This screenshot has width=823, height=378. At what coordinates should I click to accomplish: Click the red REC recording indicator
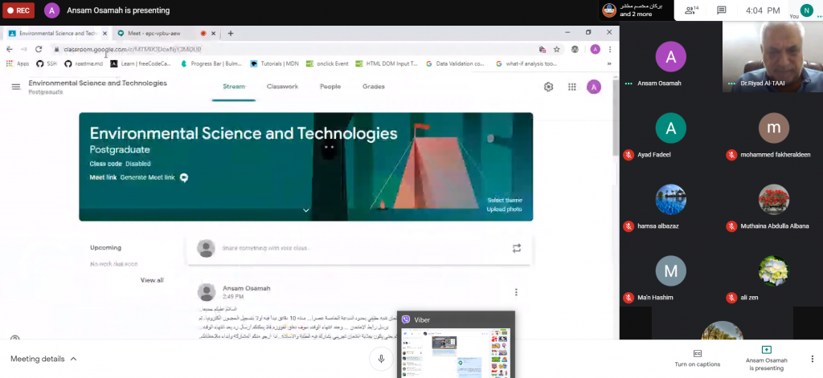click(20, 10)
